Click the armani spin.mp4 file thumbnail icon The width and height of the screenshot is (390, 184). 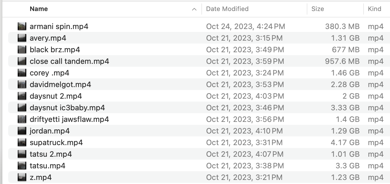coord(22,26)
